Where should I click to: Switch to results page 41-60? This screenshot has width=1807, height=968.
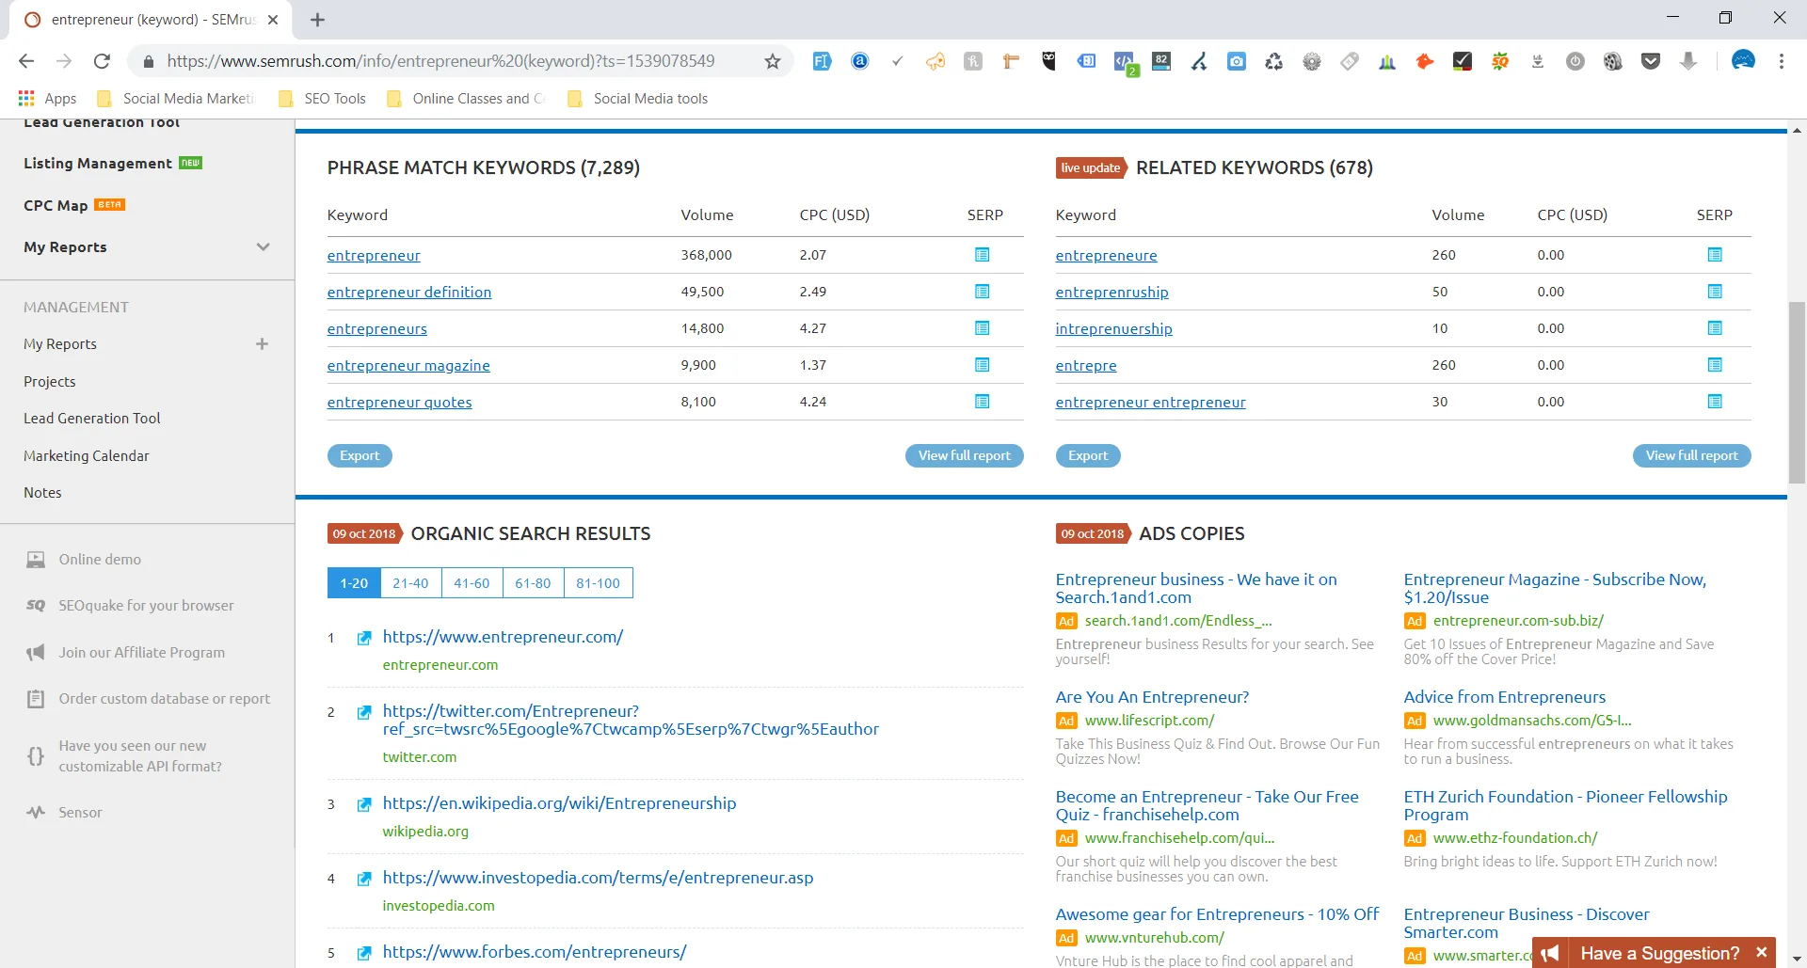[x=472, y=582]
